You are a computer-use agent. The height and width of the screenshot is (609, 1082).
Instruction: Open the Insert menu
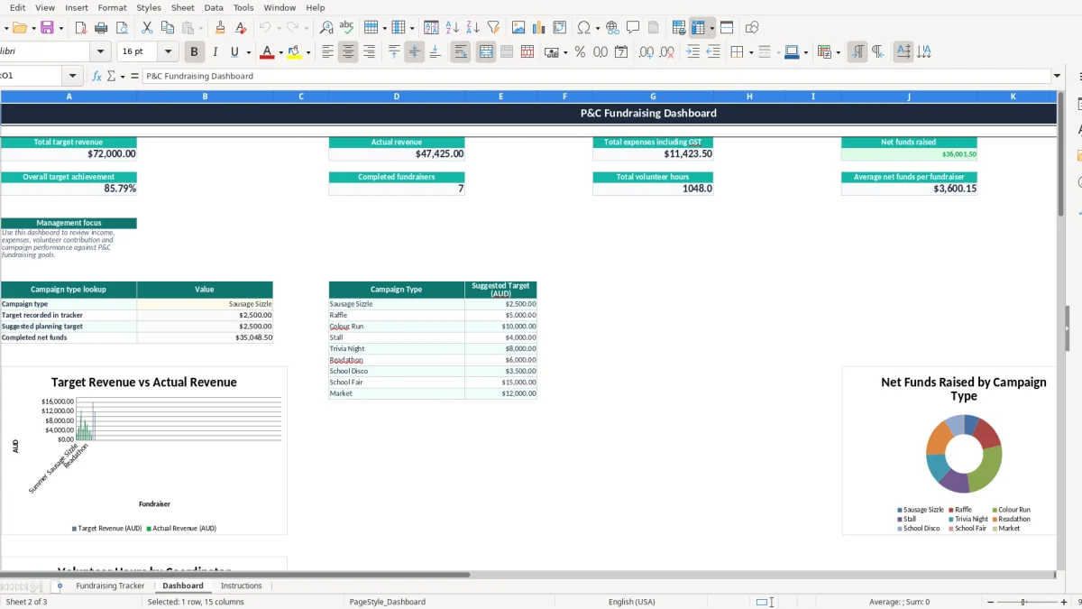pyautogui.click(x=77, y=7)
